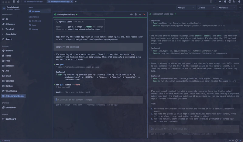Click the code icon in status bar
This screenshot has height=142, width=243.
click(x=240, y=140)
